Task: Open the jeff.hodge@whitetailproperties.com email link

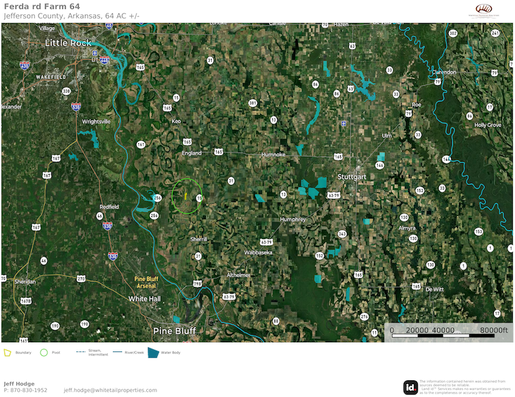Action: coord(110,390)
